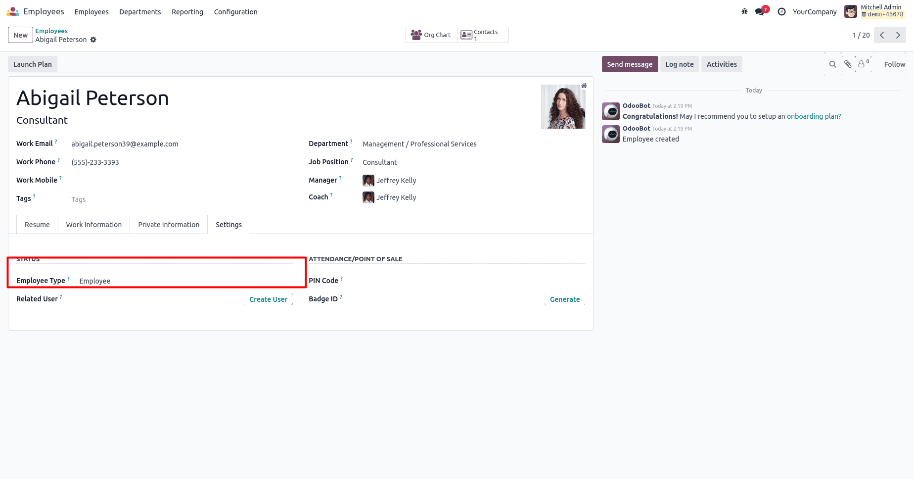
Task: Show followers using the person icon
Action: click(862, 64)
